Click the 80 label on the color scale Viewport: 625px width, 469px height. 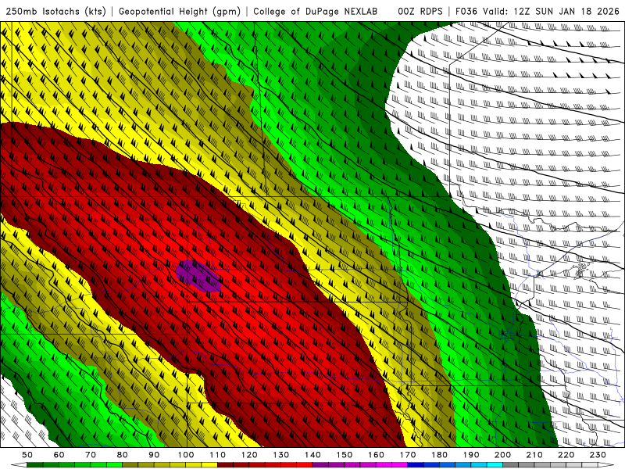click(x=123, y=455)
